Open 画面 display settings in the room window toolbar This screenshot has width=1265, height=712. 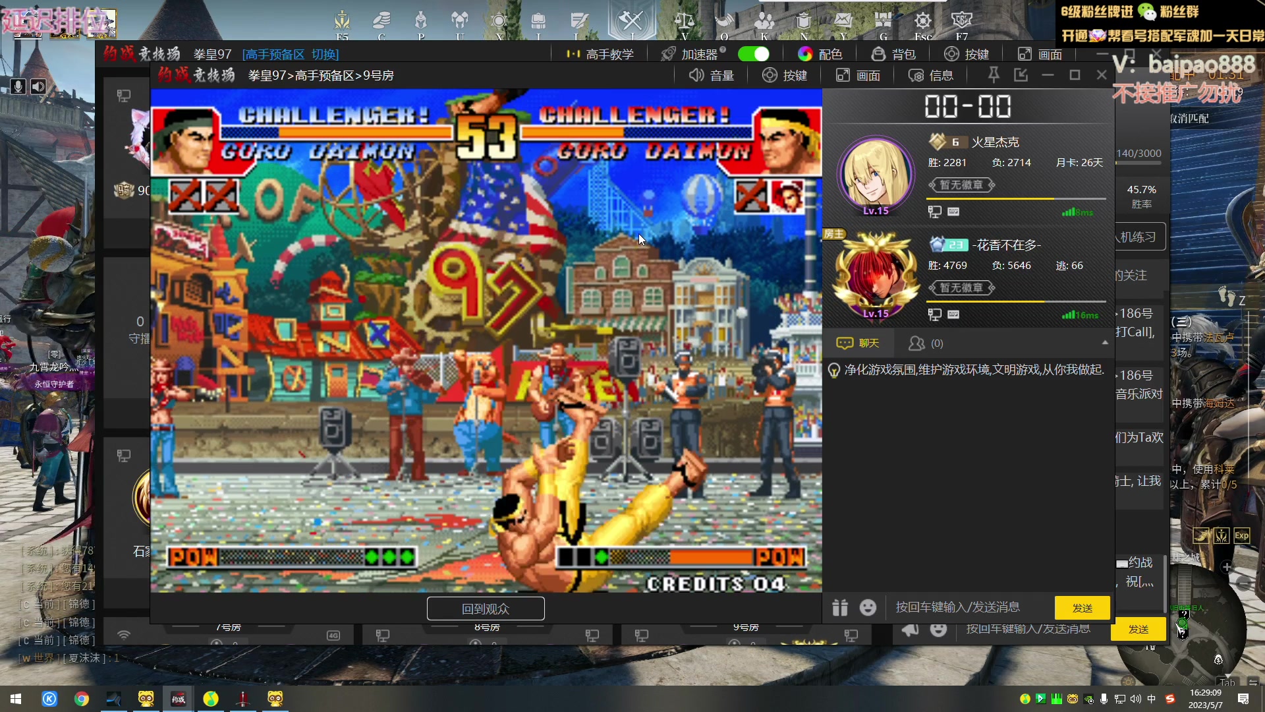point(858,75)
